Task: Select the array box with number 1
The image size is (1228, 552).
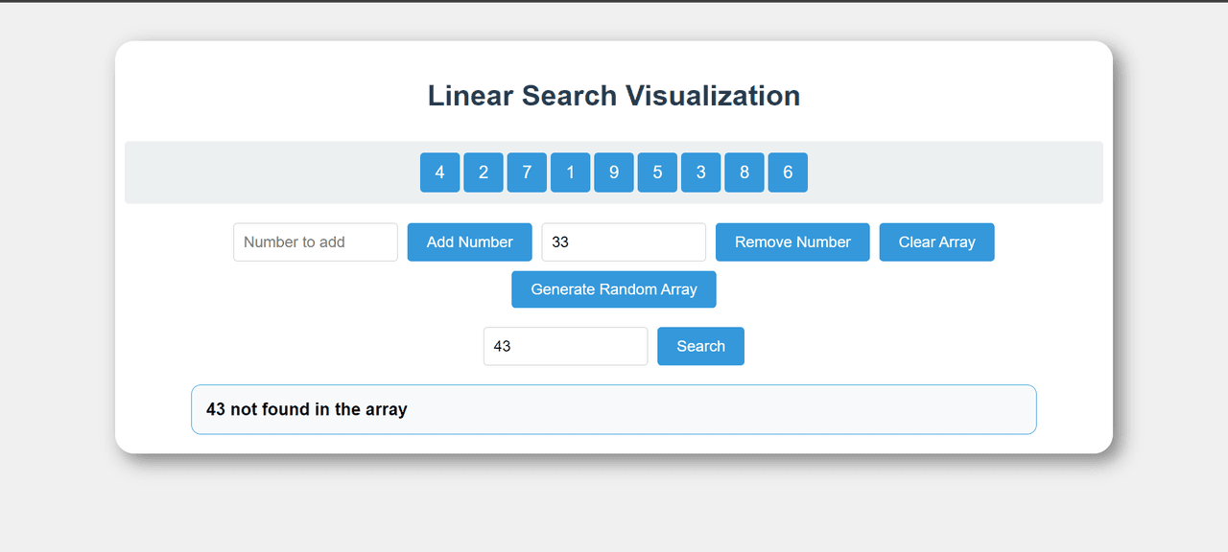Action: 571,172
